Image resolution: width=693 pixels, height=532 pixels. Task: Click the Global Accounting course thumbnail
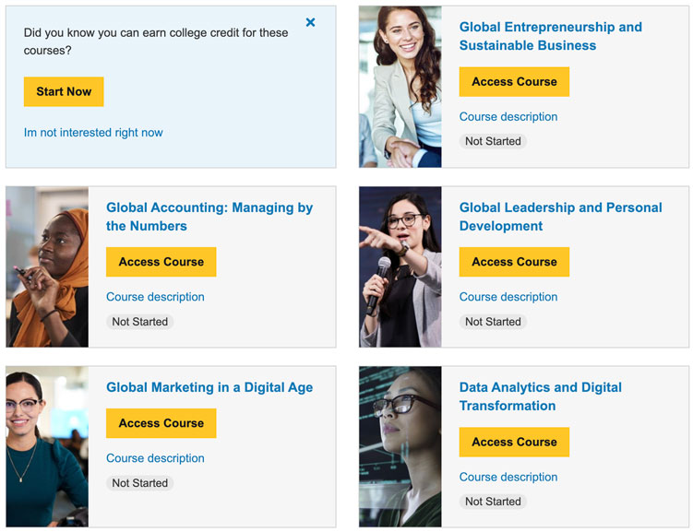click(x=47, y=266)
